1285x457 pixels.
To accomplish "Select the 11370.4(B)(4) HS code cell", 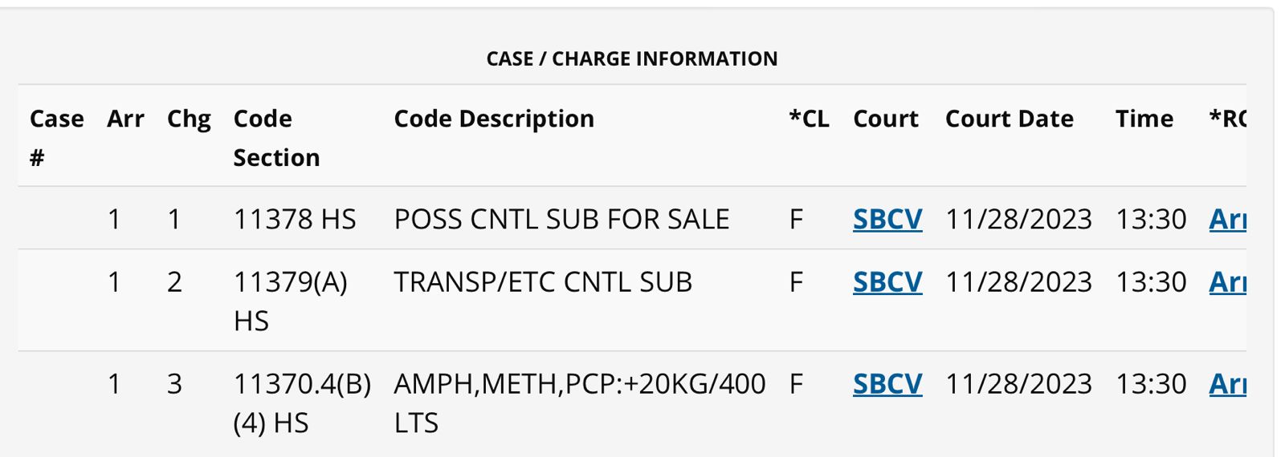I will tap(301, 402).
